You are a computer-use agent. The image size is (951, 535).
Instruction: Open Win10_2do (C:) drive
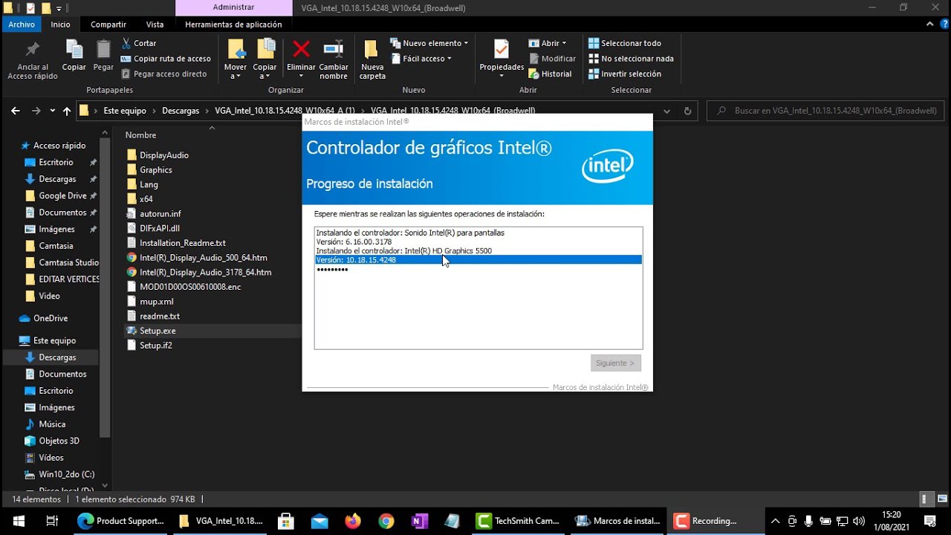tap(66, 474)
